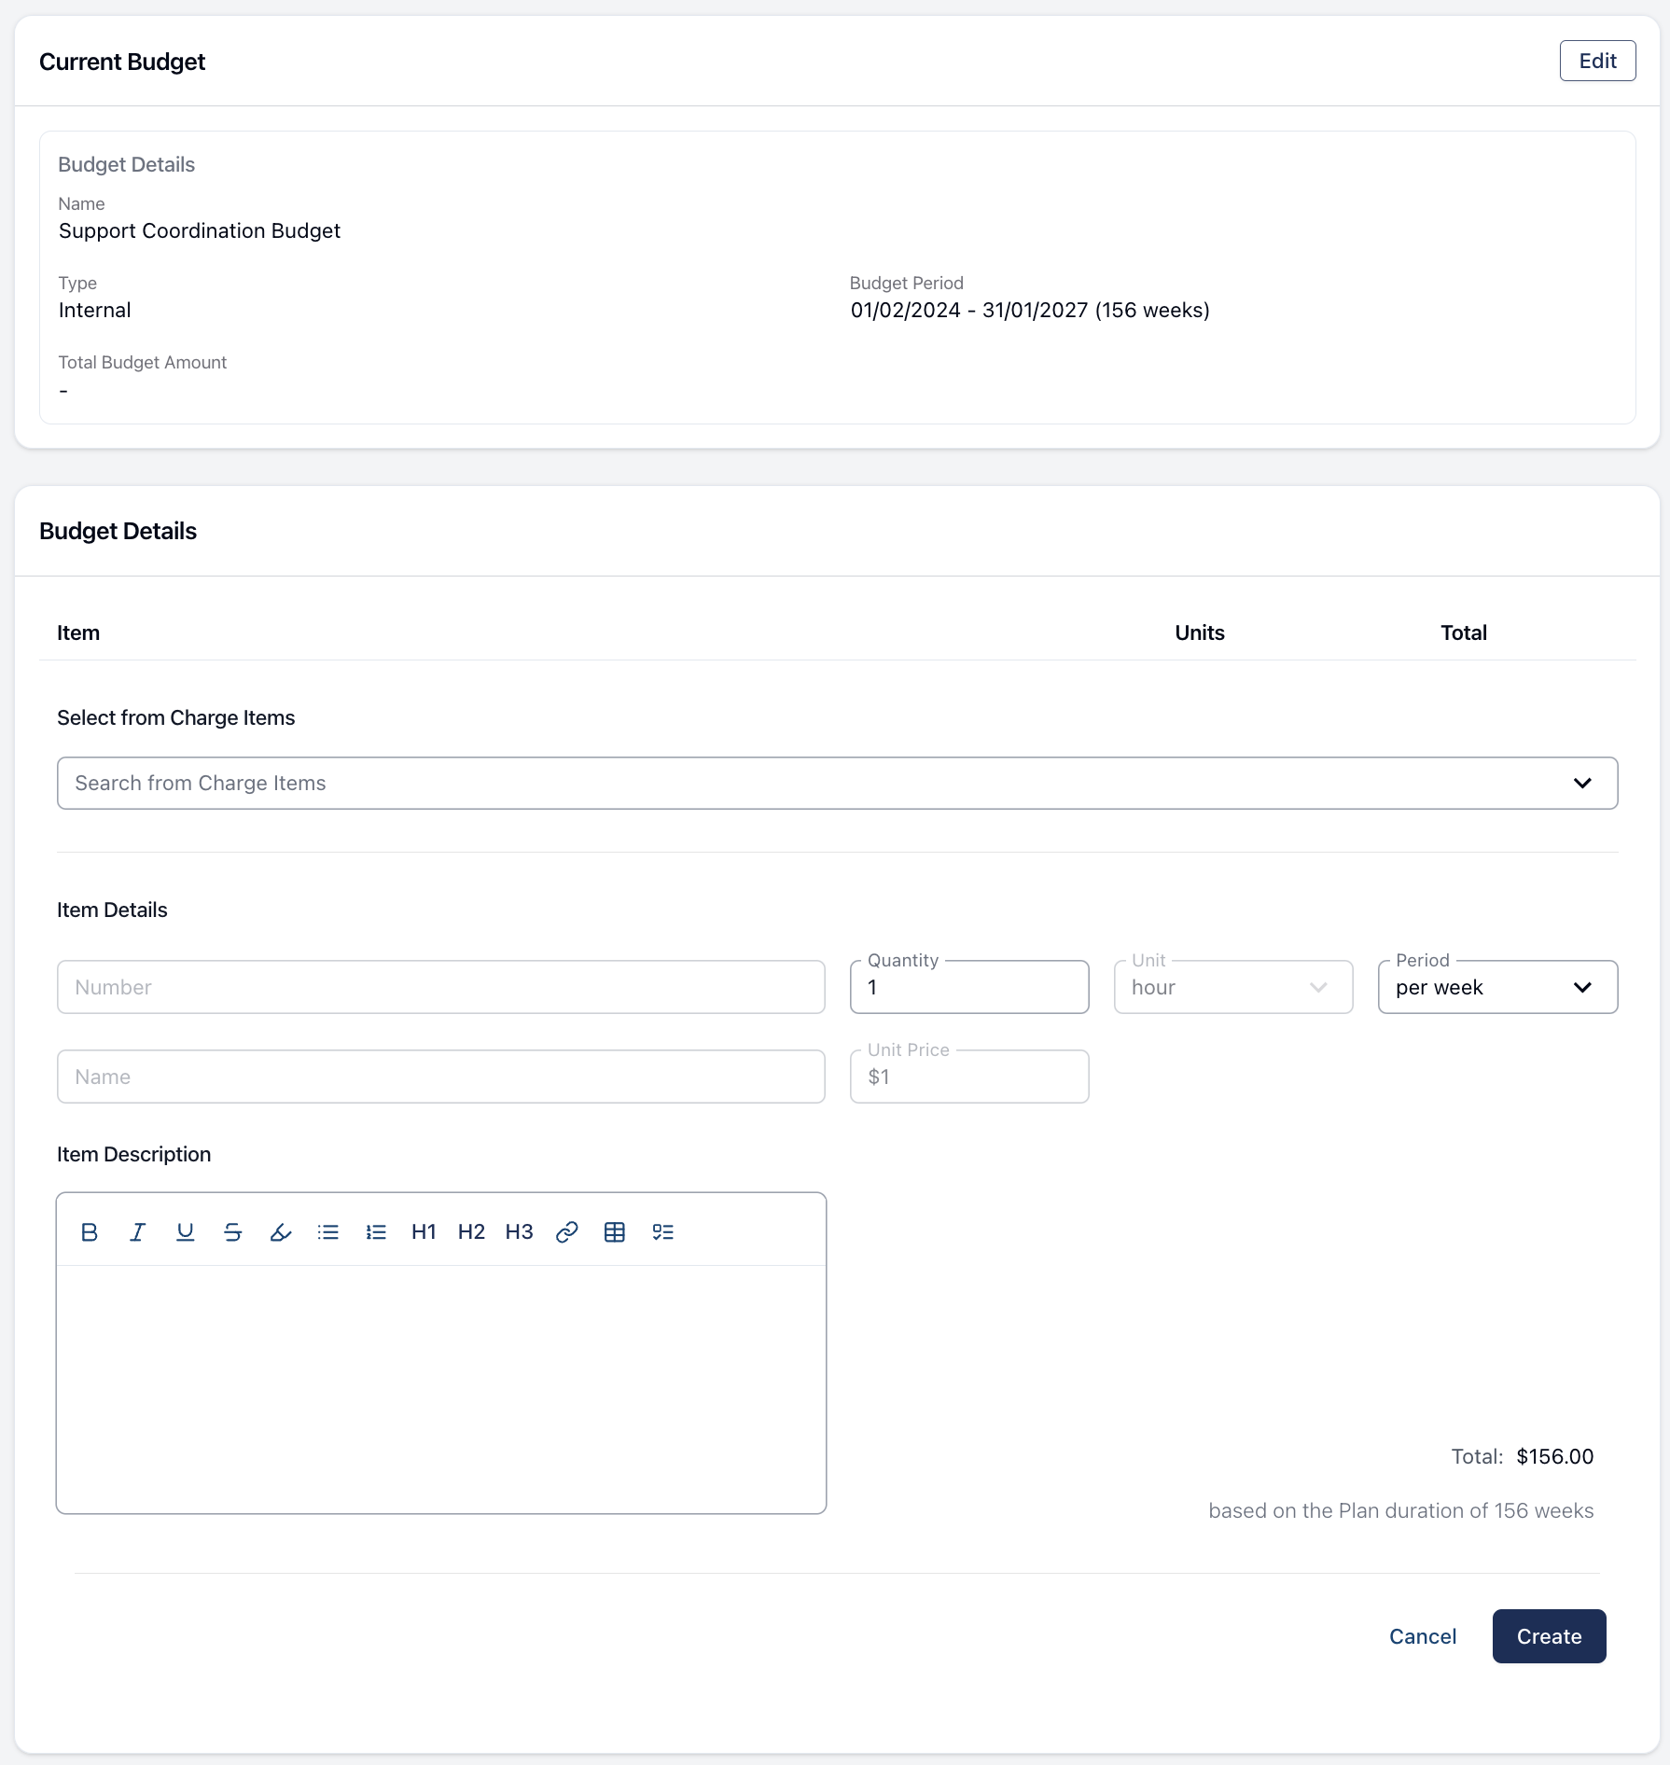Image resolution: width=1670 pixels, height=1765 pixels.
Task: Insert a bulleted list
Action: (328, 1232)
